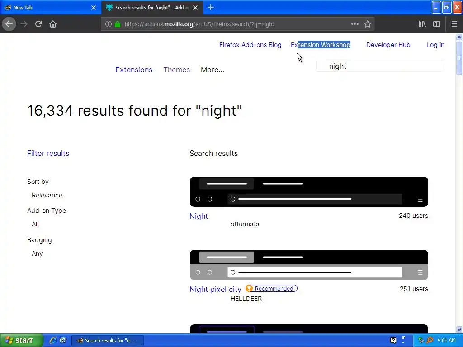
Task: Expand the More... menu
Action: coord(213,70)
